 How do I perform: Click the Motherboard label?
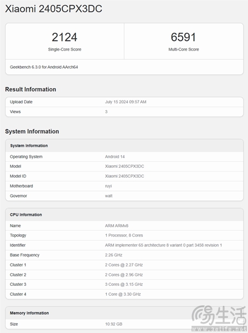[x=22, y=186]
